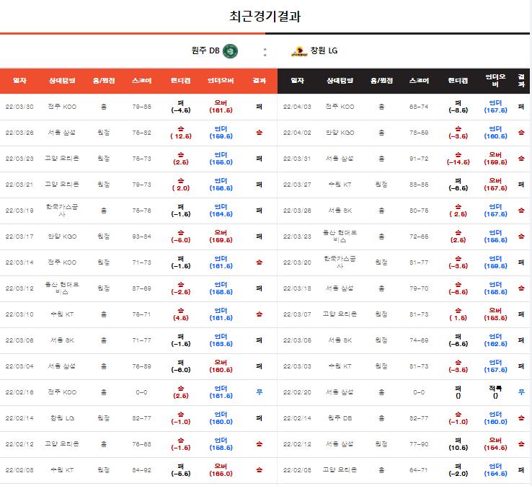Click 언더 cell in 원주 DB 22/03/21 row
The height and width of the screenshot is (486, 532).
point(221,185)
